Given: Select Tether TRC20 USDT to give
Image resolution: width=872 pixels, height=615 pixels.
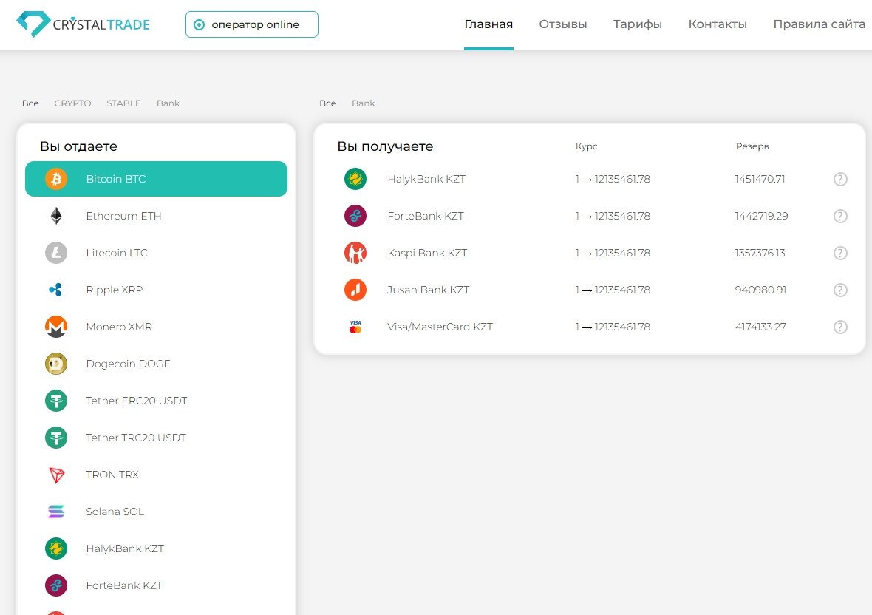Looking at the screenshot, I should coord(156,438).
